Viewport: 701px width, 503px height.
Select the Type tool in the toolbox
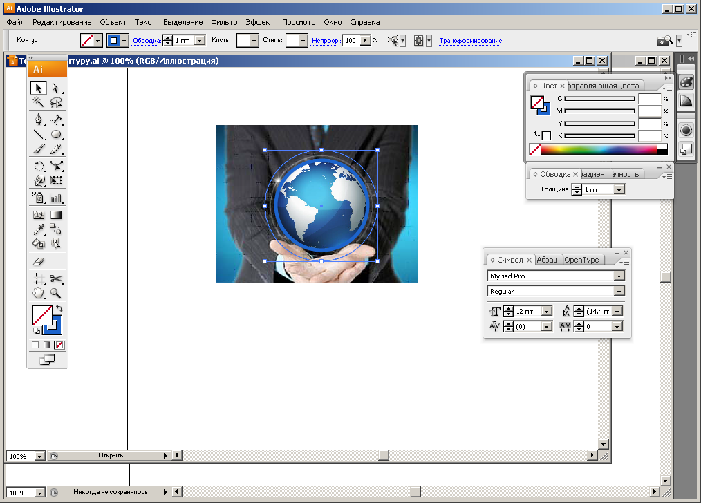[x=56, y=120]
